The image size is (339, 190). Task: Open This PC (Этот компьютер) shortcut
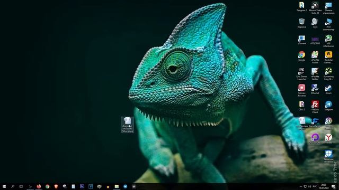click(x=328, y=24)
